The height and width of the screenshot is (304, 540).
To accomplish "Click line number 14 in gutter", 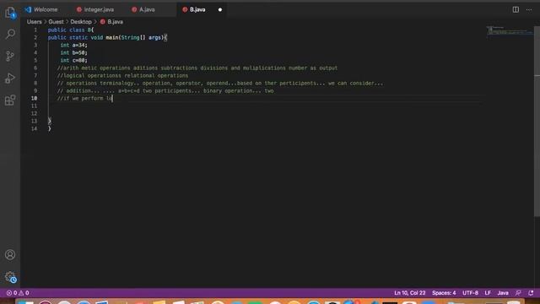I will (34, 128).
